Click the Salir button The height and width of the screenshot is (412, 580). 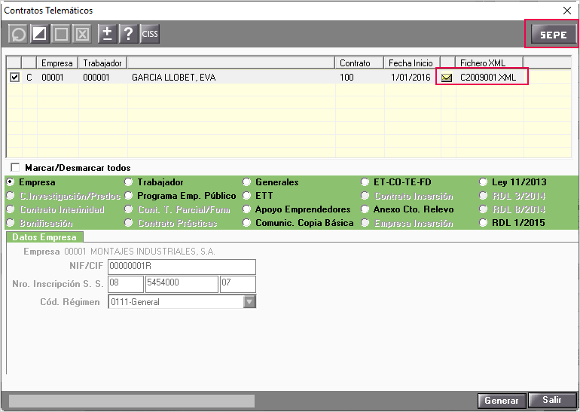[552, 400]
